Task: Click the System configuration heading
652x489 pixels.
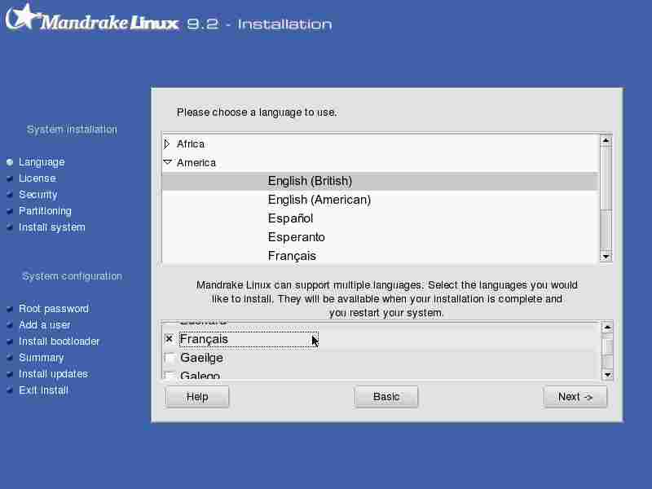Action: 72,276
